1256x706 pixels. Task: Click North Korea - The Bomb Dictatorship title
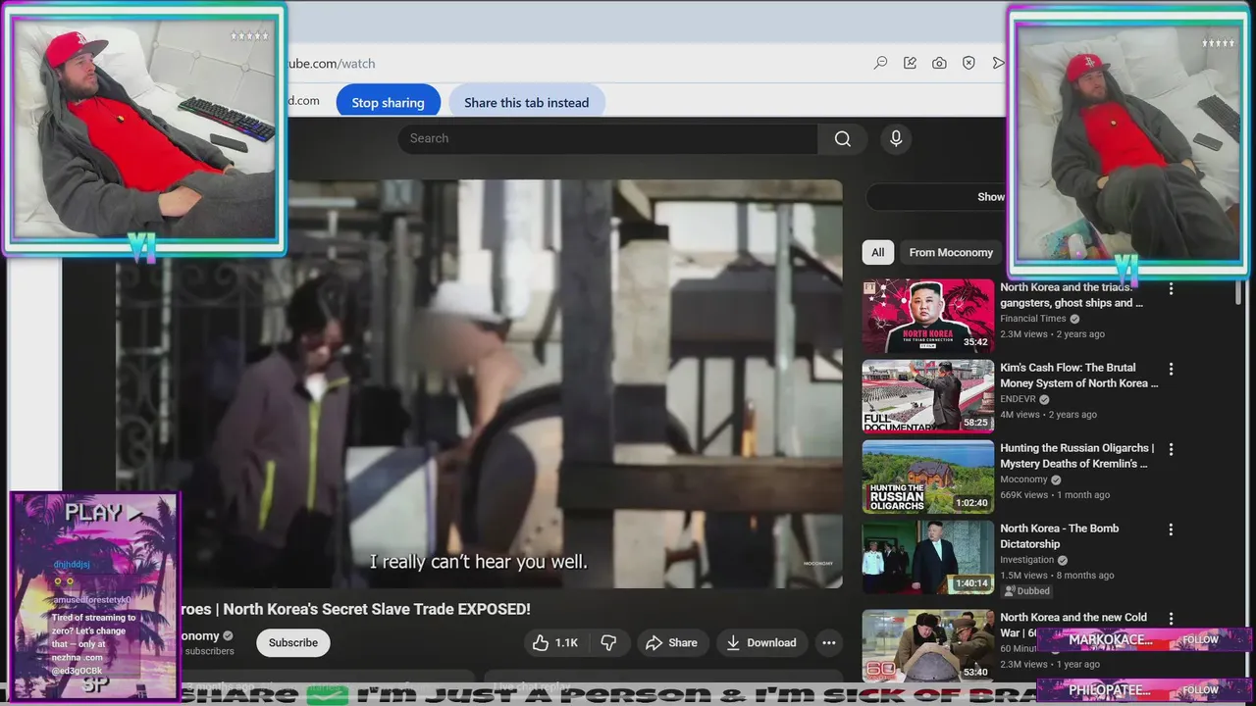pos(1060,536)
